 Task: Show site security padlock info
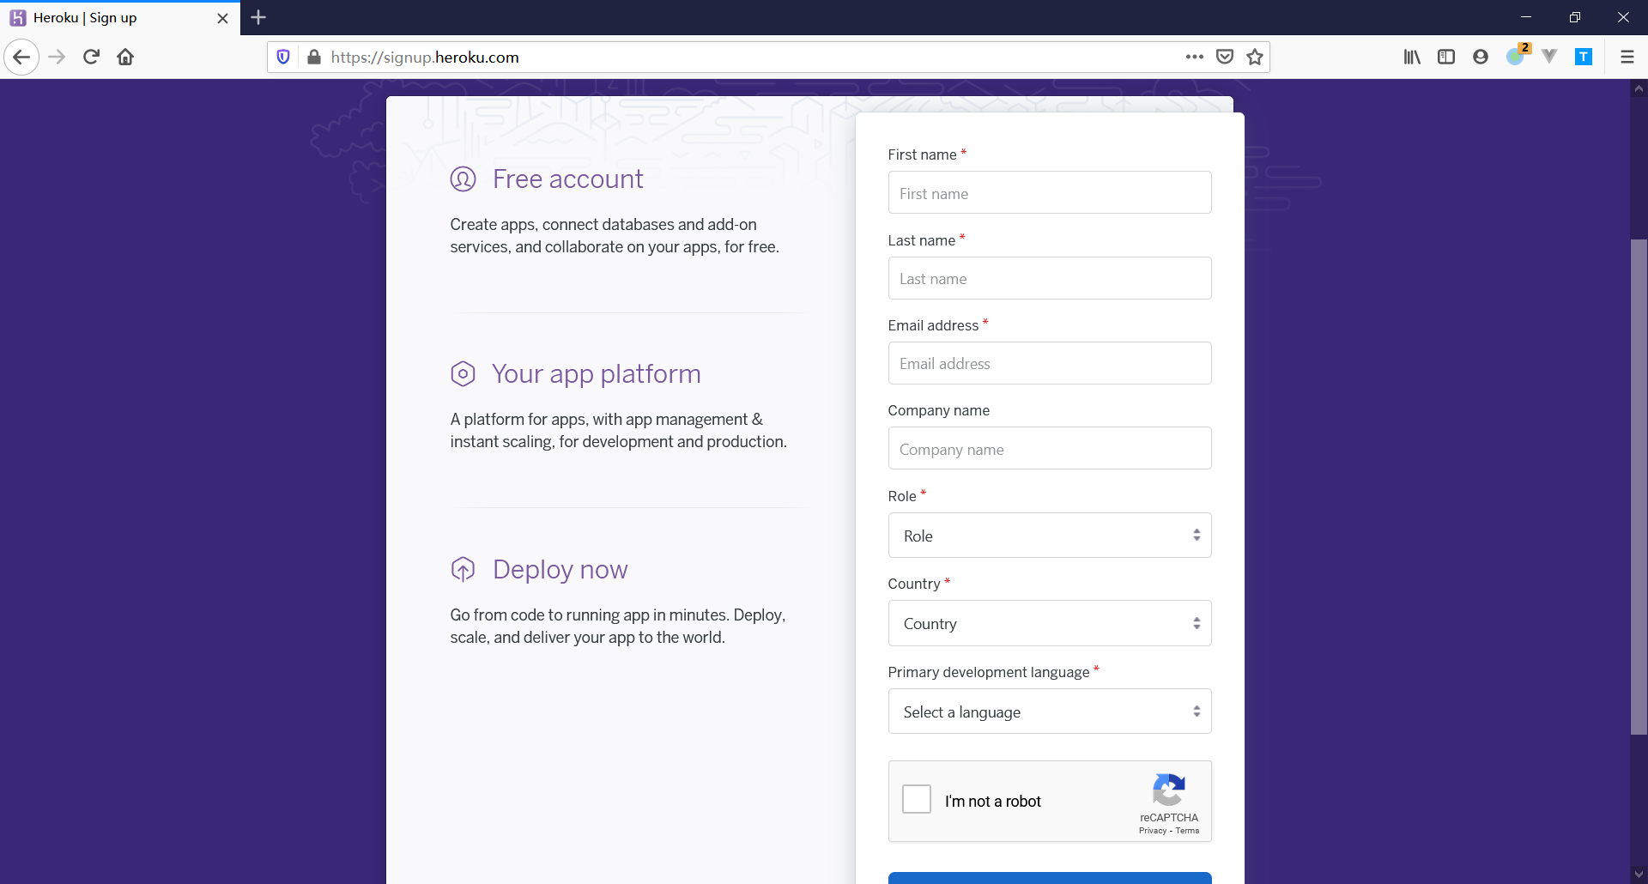coord(314,58)
